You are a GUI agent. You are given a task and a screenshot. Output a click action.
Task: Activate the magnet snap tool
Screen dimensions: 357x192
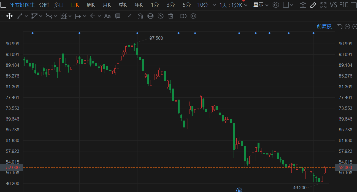(x=140, y=16)
